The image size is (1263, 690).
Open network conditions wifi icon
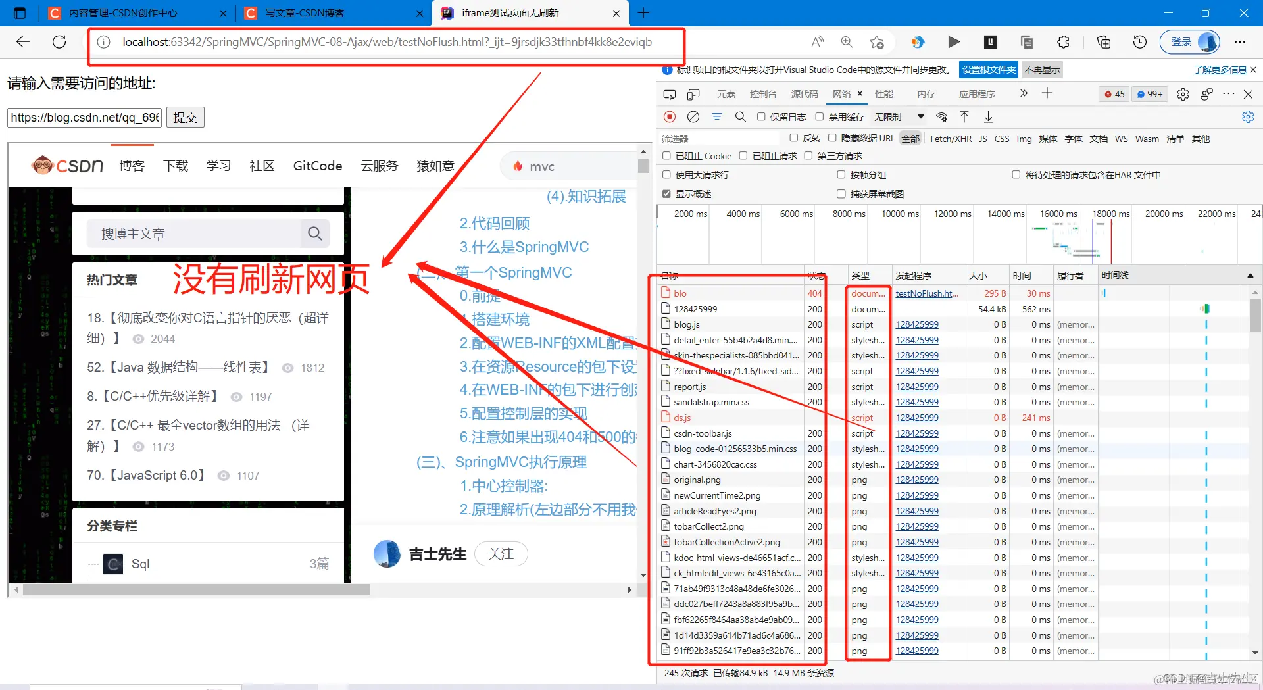coord(942,116)
